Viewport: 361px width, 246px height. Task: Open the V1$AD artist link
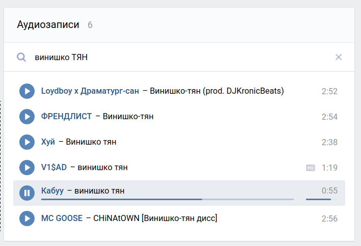tap(54, 167)
